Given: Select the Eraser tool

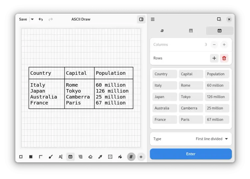Looking at the screenshot, I should point(90,157).
